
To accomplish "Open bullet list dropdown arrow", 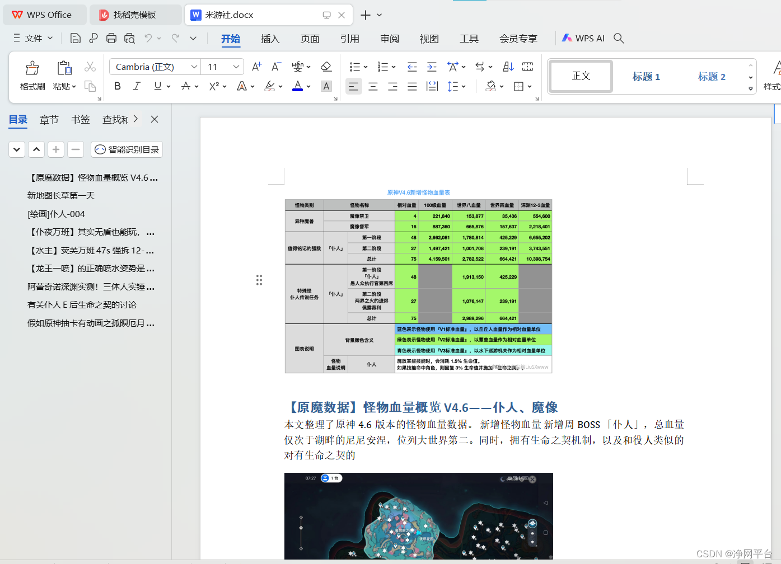I will [x=366, y=67].
